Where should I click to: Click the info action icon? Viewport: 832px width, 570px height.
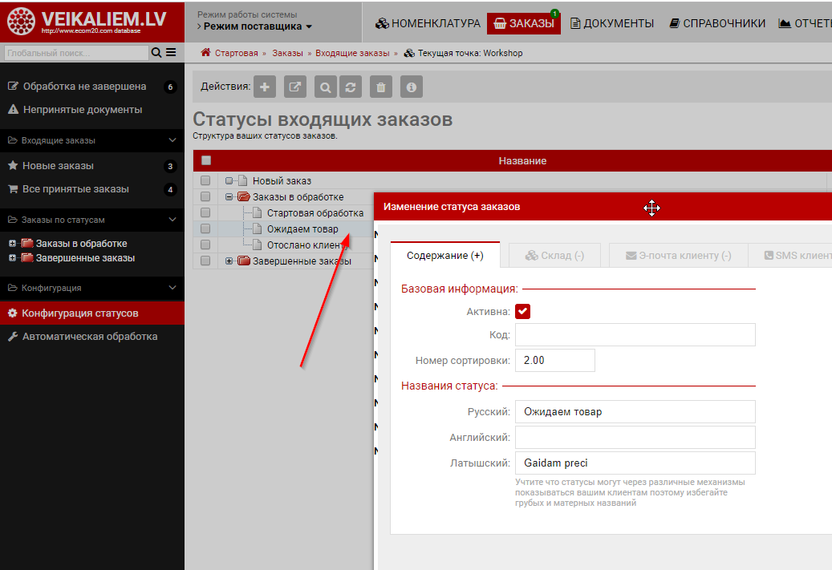point(411,87)
